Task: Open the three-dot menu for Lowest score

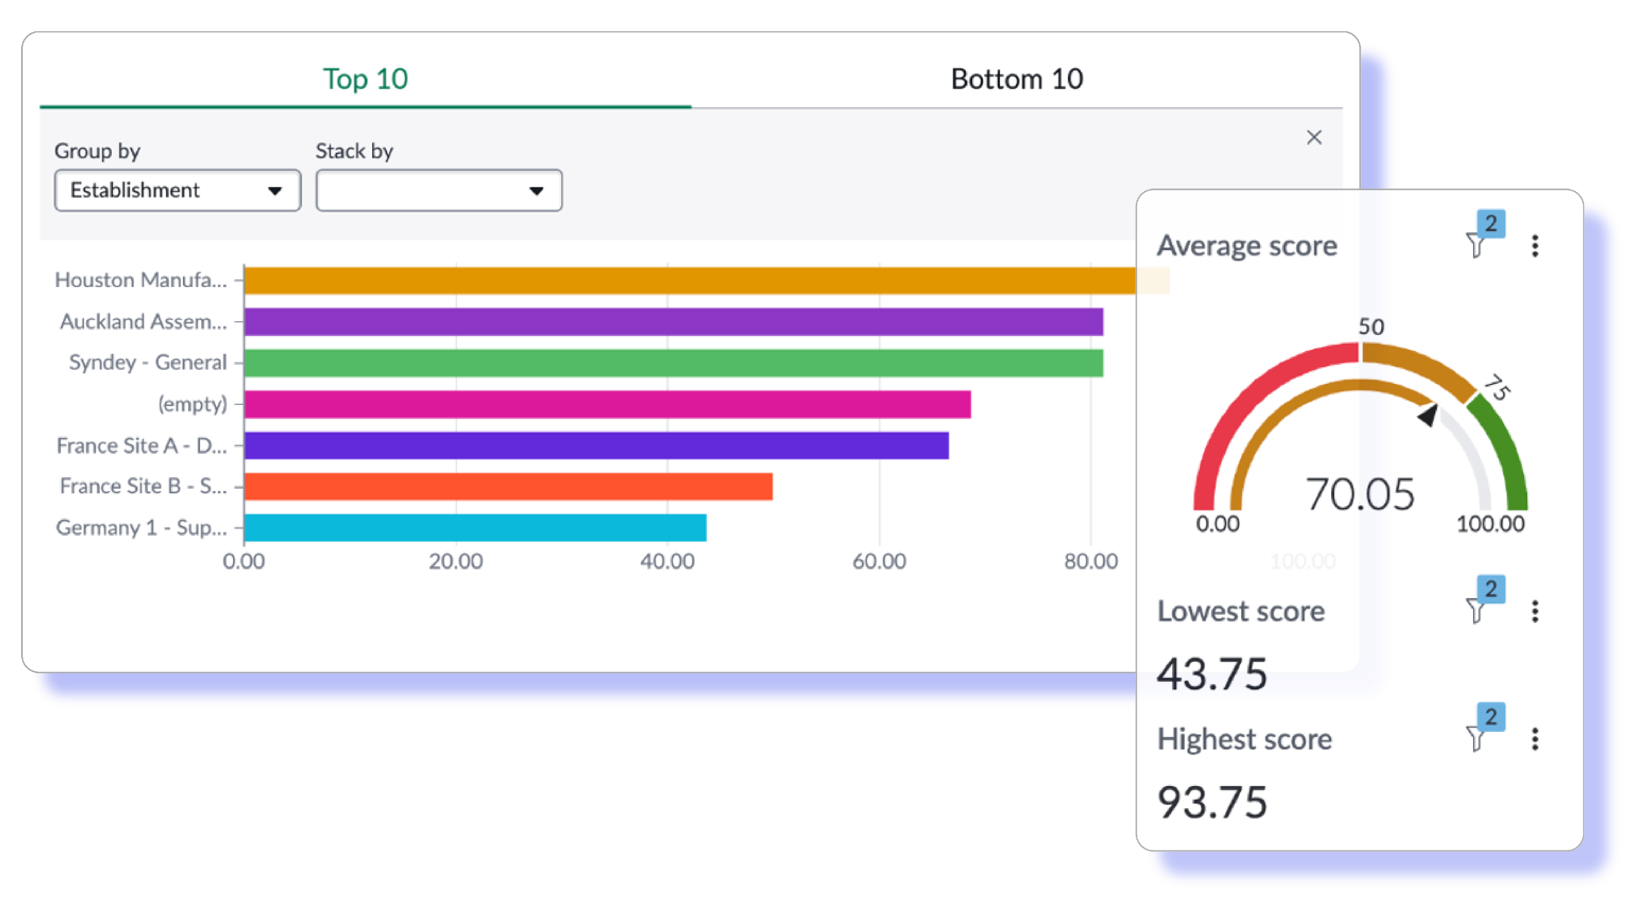Action: (1535, 611)
